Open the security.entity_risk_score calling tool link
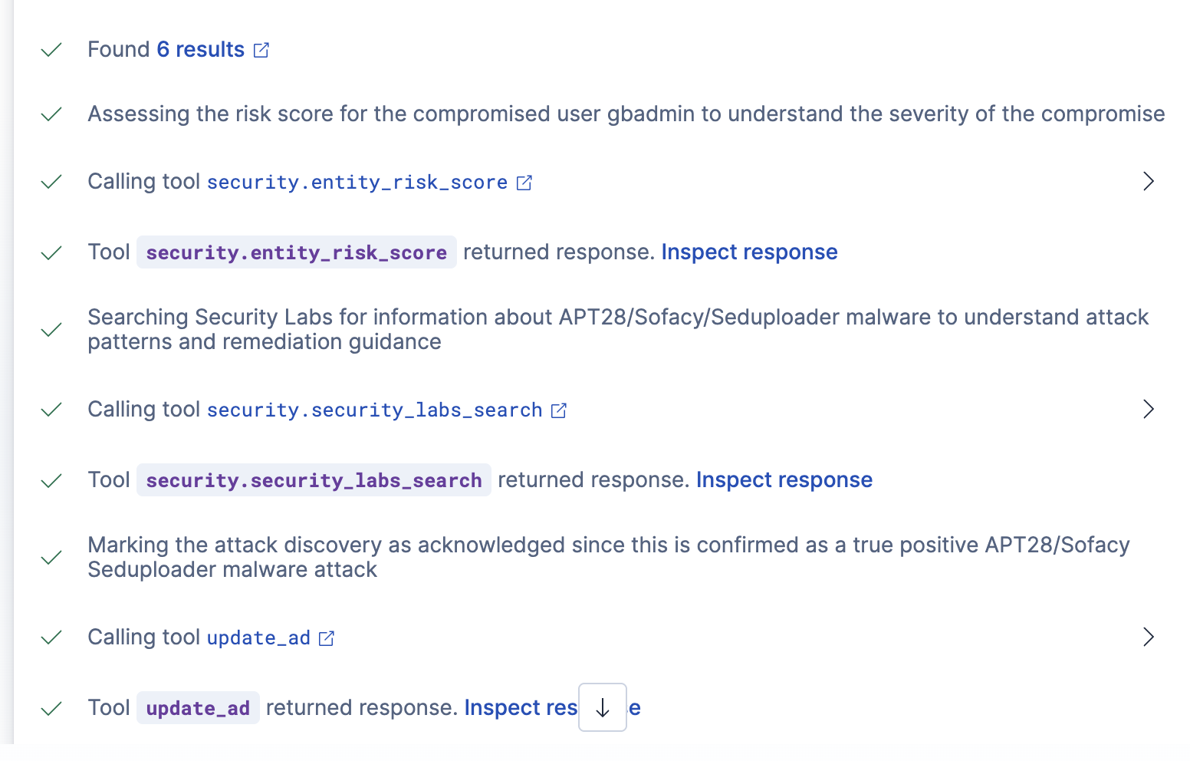This screenshot has width=1190, height=761. click(357, 182)
